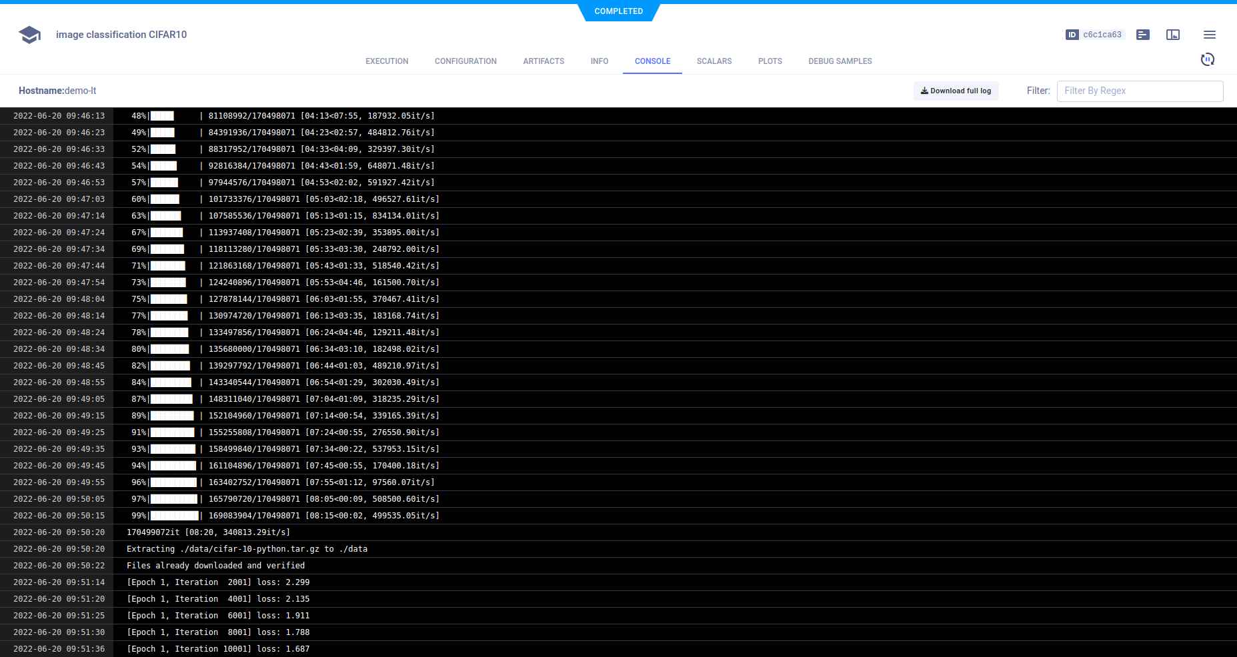Click the experiment title image classification CIFAR10

[x=121, y=35]
